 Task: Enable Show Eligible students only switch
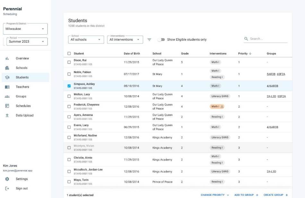161,40
